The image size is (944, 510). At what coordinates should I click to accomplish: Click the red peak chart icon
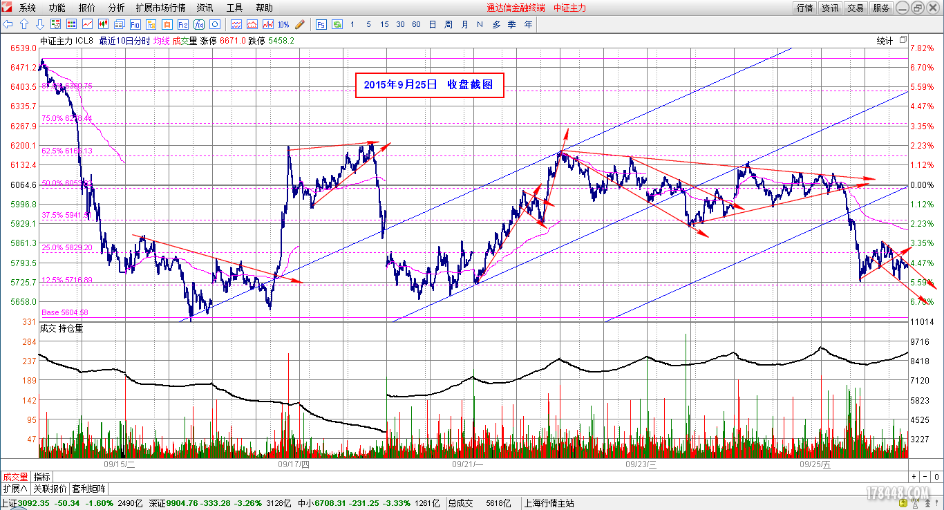(252, 24)
